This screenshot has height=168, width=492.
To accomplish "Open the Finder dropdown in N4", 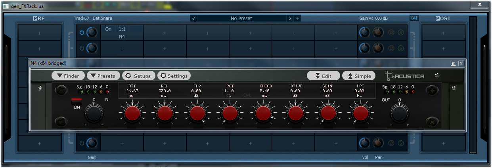I will click(68, 76).
